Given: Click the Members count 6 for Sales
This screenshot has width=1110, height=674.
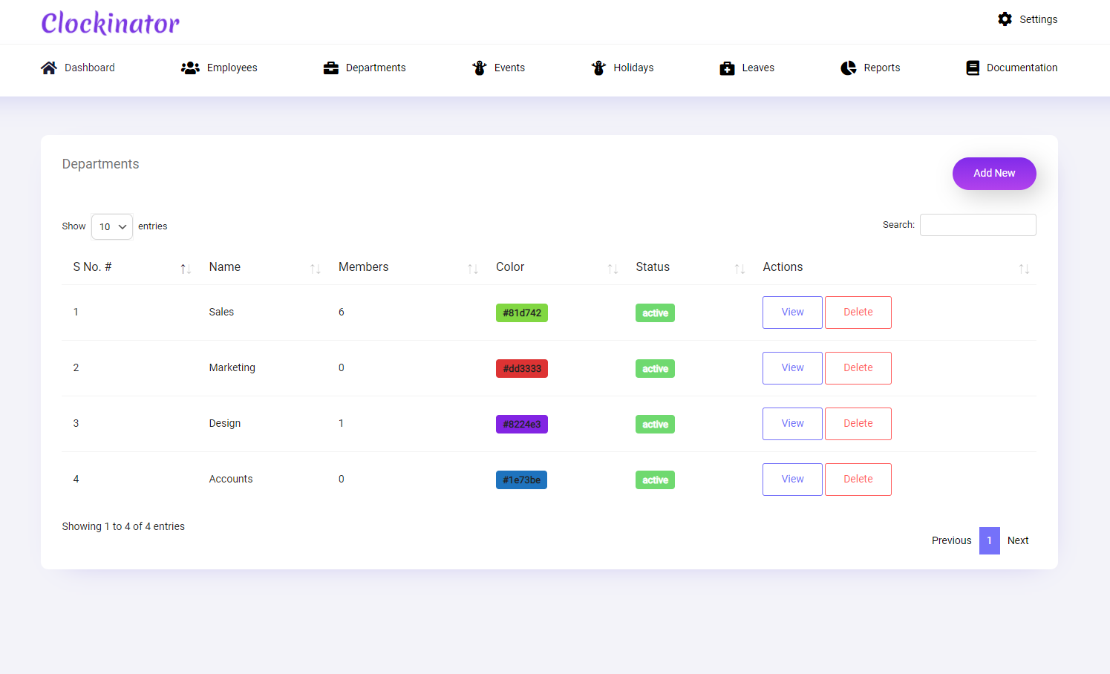Looking at the screenshot, I should pyautogui.click(x=342, y=313).
